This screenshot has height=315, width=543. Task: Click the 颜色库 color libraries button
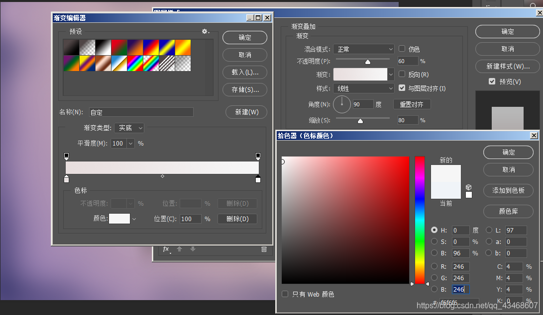coord(508,211)
